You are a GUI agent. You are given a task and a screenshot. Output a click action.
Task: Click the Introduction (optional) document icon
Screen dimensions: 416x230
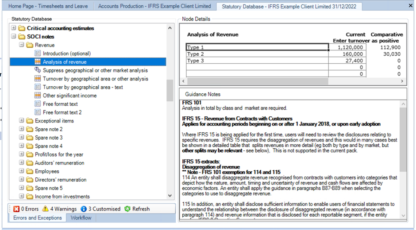click(x=38, y=54)
